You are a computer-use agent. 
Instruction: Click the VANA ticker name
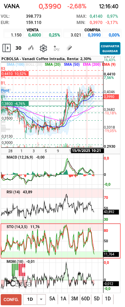click(x=12, y=6)
